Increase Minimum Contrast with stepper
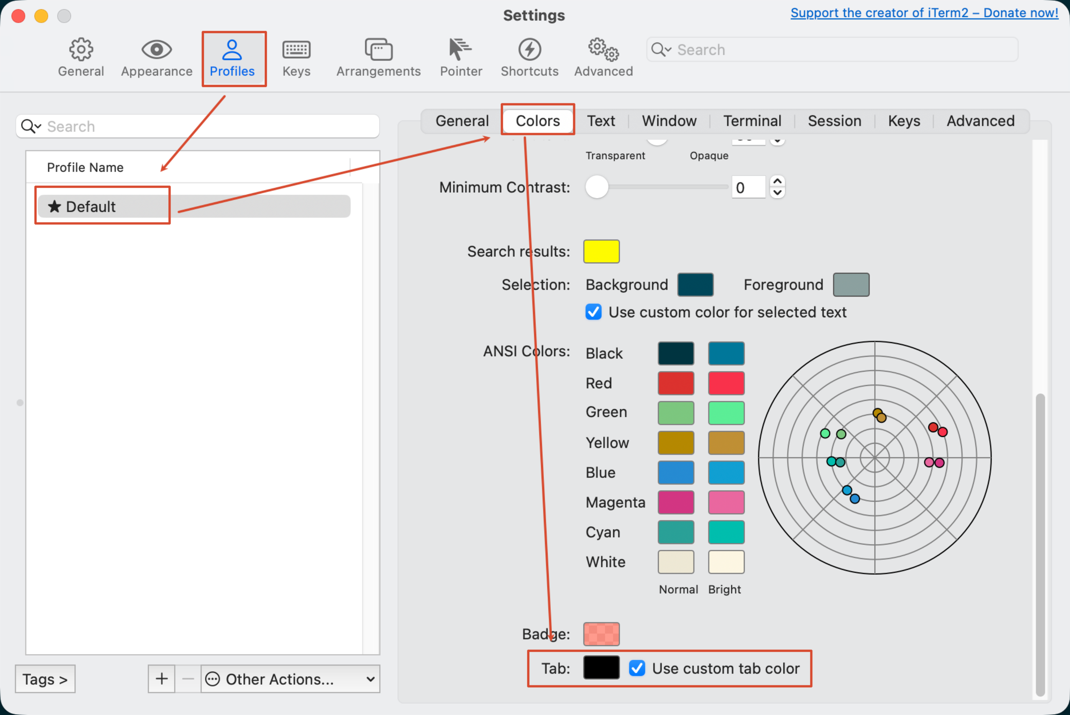 click(778, 182)
